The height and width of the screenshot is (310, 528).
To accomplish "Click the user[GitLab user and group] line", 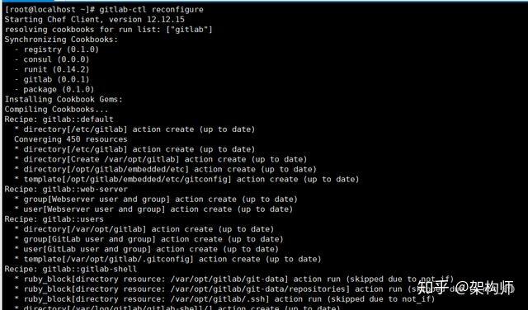I will (147, 250).
